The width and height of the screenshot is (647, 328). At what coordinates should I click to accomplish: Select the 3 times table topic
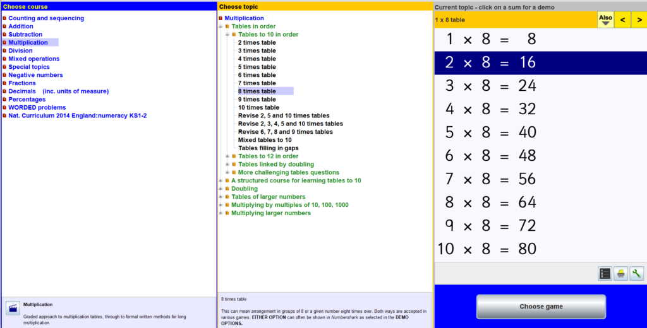[257, 50]
